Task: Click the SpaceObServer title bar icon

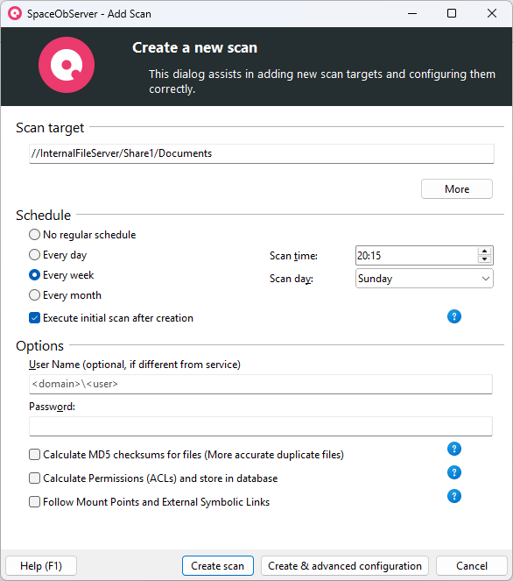Action: click(15, 14)
